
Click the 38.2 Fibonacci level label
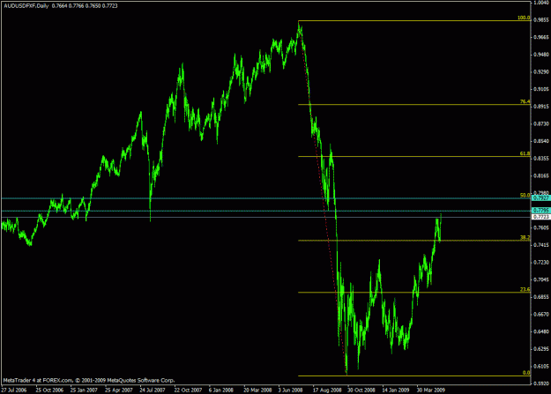[x=525, y=238]
